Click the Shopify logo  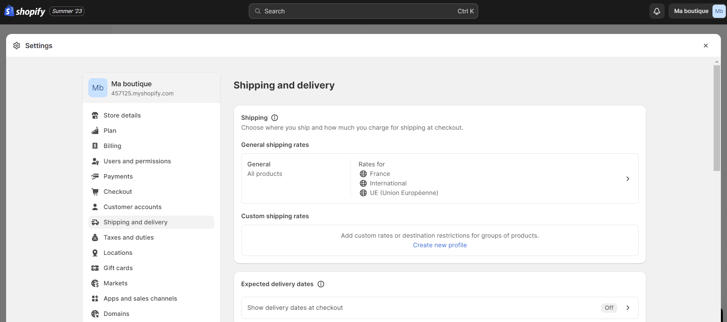(25, 11)
